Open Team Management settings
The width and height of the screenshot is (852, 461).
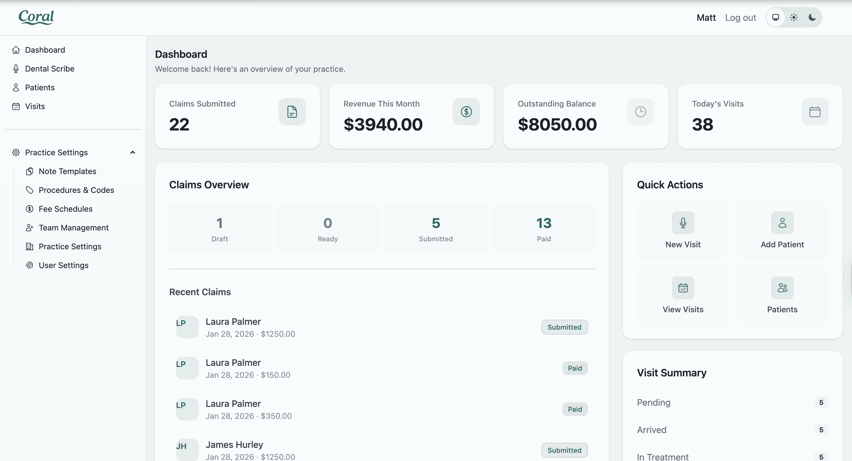point(73,228)
